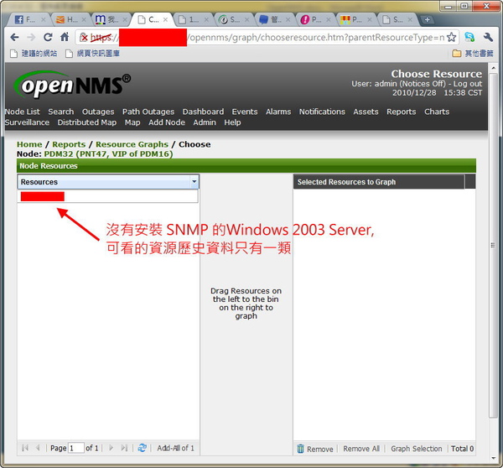This screenshot has height=468, width=503.
Task: Open Map in navigation bar
Action: pos(132,122)
